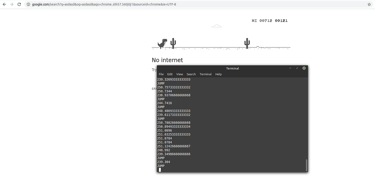
Task: Open the Terminal File menu
Action: coord(161,74)
